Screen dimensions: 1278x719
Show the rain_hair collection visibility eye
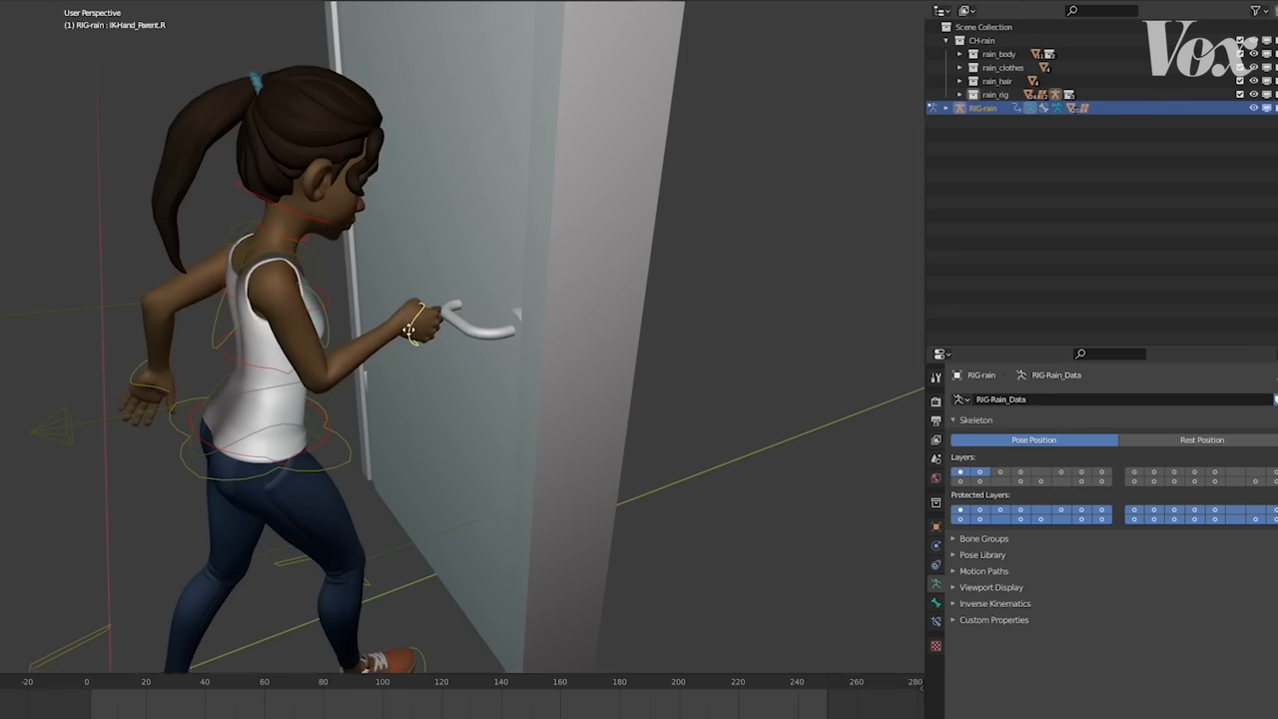1253,81
